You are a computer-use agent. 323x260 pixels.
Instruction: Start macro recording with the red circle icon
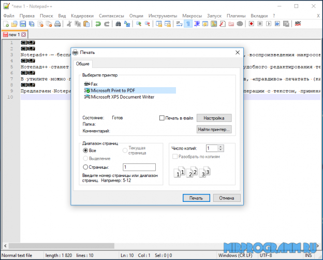(251, 24)
